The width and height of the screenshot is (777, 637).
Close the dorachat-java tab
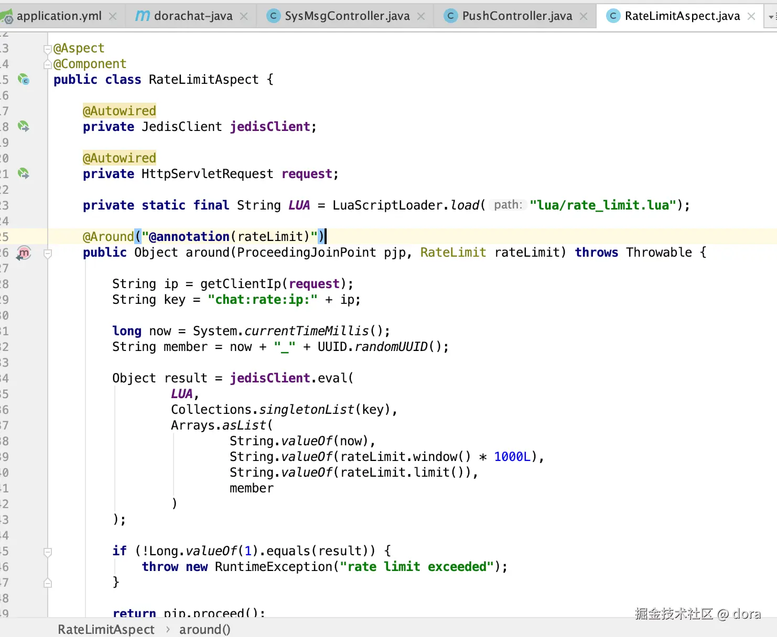click(244, 16)
